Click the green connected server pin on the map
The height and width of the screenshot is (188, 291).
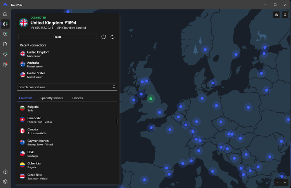tap(151, 99)
